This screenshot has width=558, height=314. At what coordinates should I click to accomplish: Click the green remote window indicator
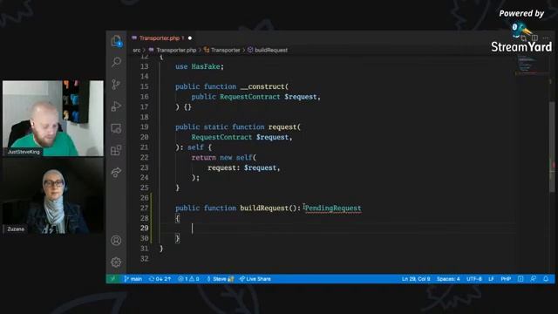113,279
